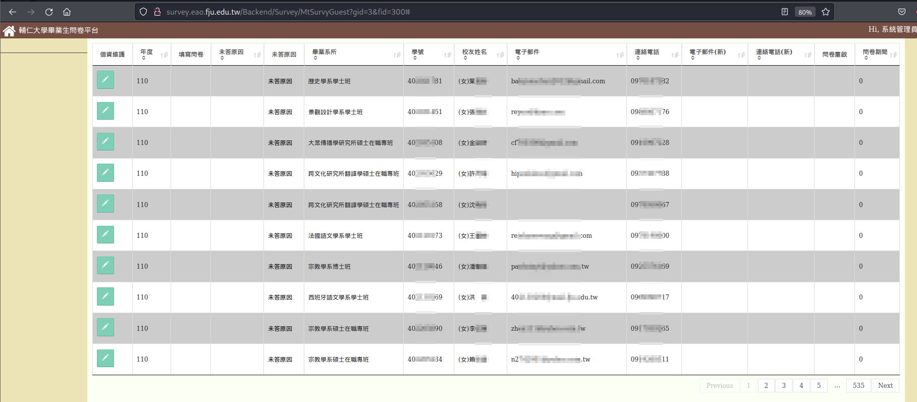Reset the 80% zoom level indicator
The image size is (917, 402).
coord(805,12)
